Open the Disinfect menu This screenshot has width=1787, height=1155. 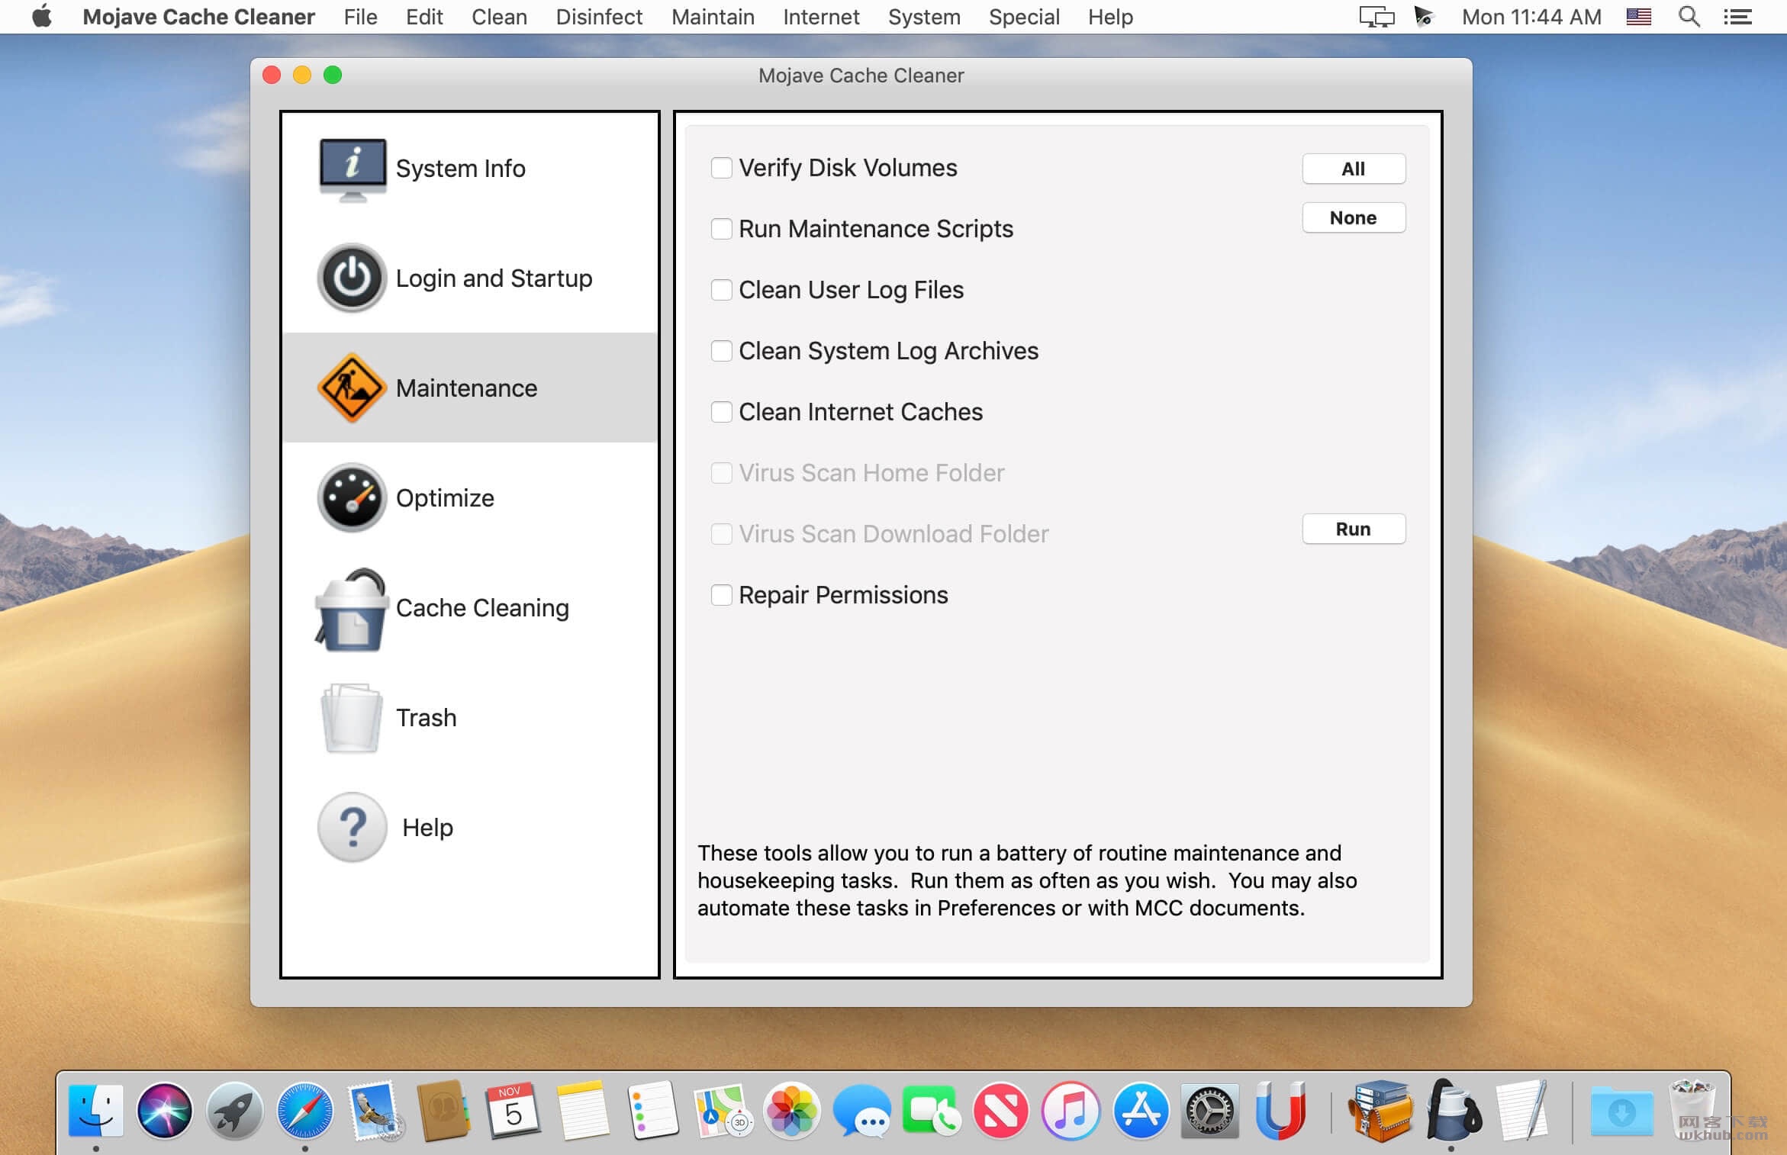tap(599, 17)
